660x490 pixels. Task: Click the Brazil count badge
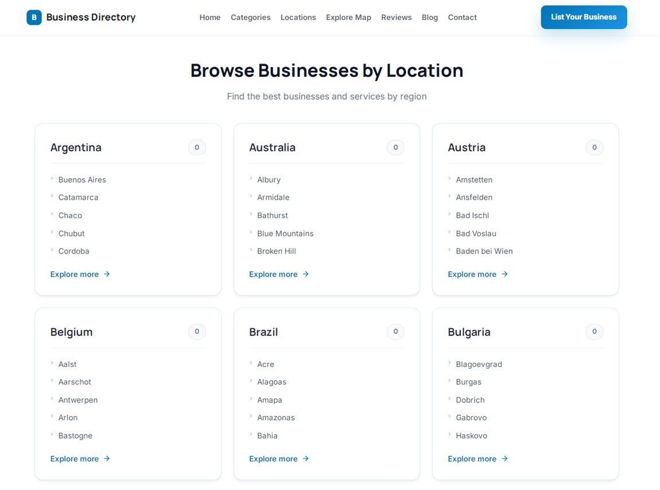tap(396, 331)
